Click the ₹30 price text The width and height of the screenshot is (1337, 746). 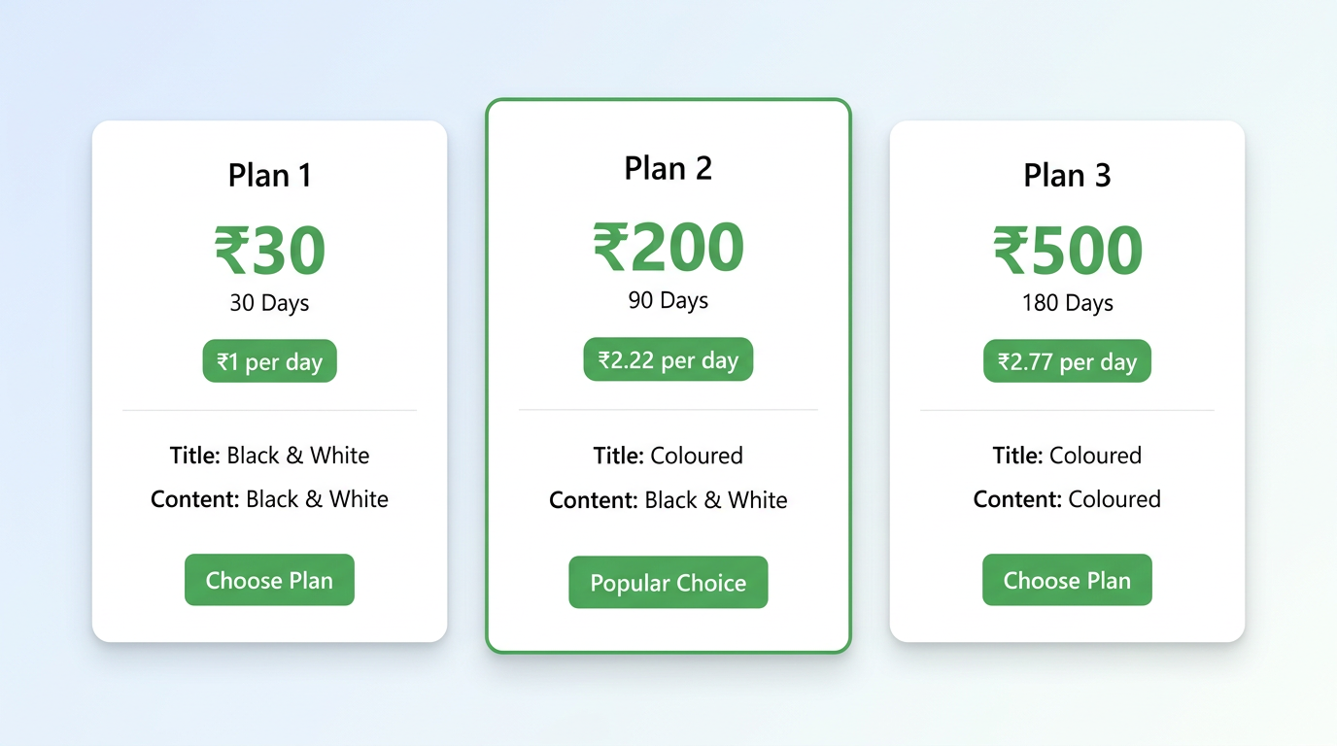point(269,250)
